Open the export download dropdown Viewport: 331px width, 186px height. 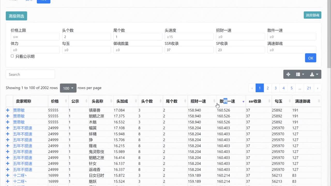[314, 74]
